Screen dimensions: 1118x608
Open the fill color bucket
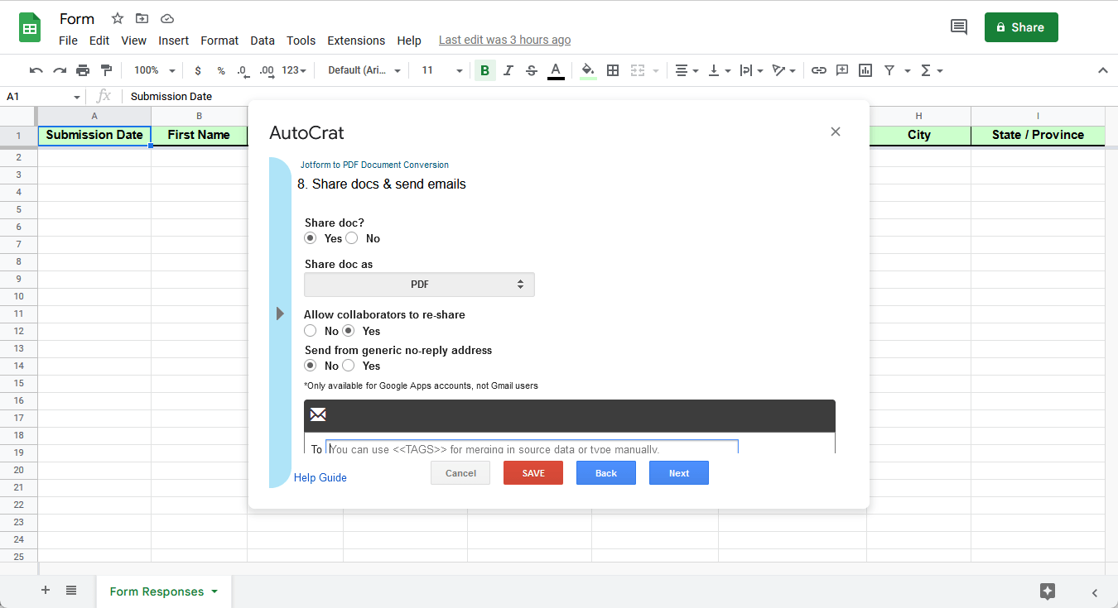point(588,70)
